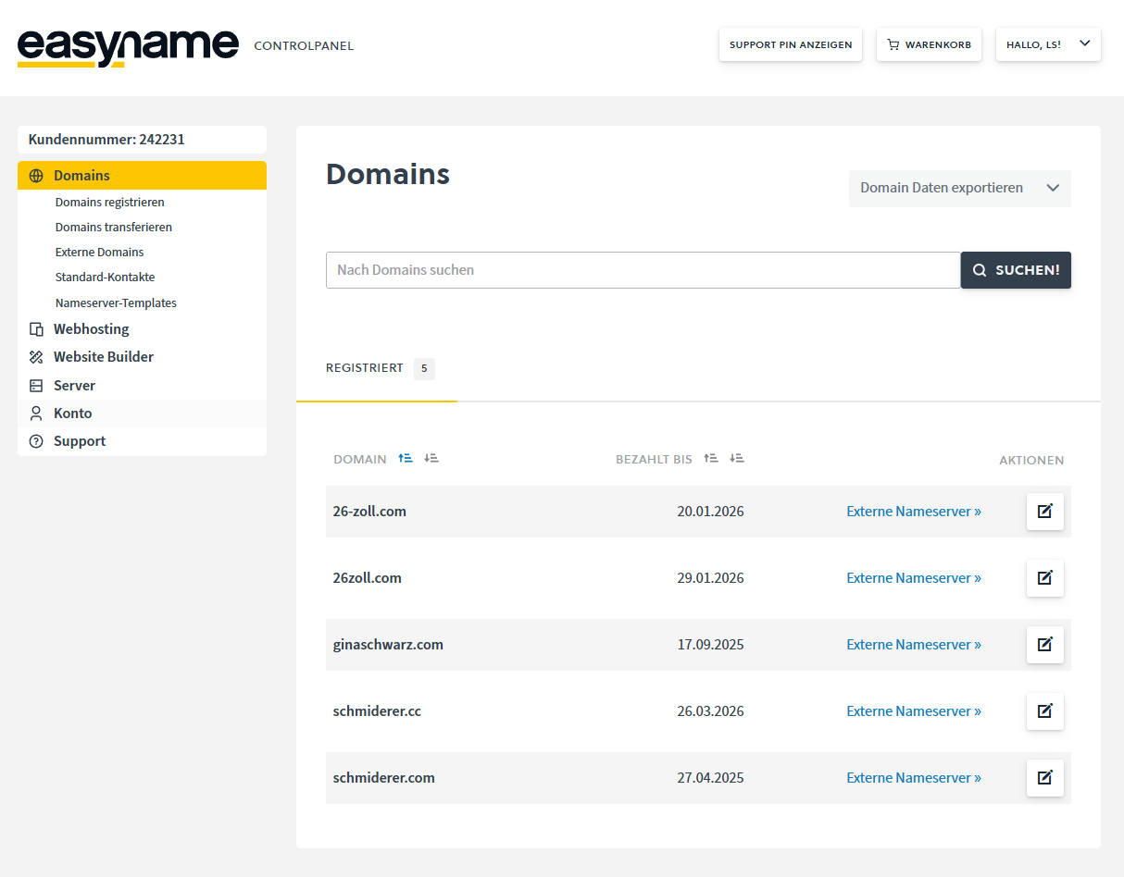Click Externe Nameserver link for 26zoll.com
The height and width of the screenshot is (877, 1124).
pyautogui.click(x=913, y=578)
